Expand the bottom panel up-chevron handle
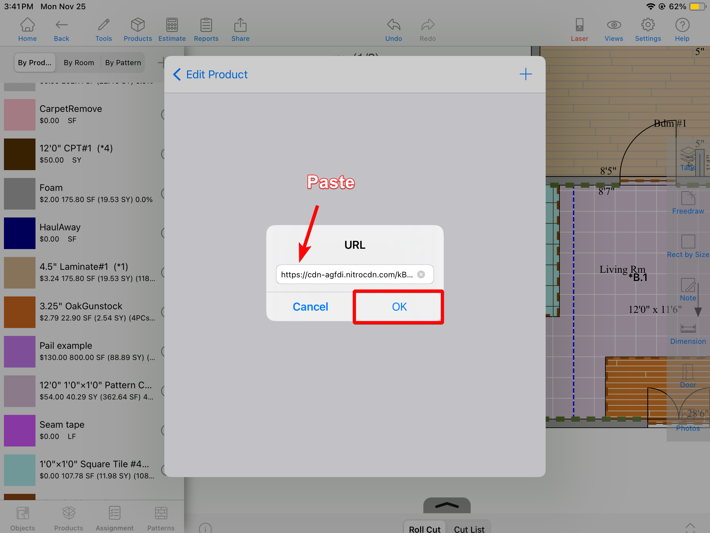This screenshot has width=710, height=533. (x=447, y=505)
